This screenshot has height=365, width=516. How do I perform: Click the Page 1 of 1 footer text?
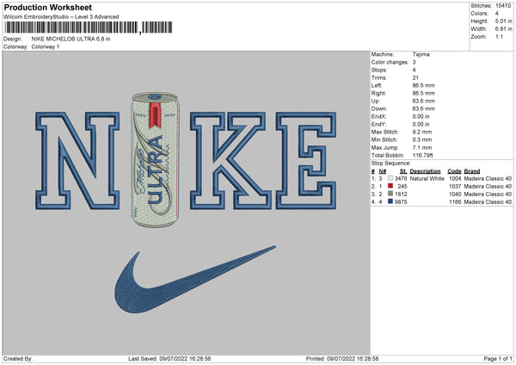point(498,359)
